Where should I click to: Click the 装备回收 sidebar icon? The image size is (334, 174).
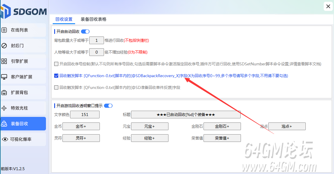(x=4, y=124)
